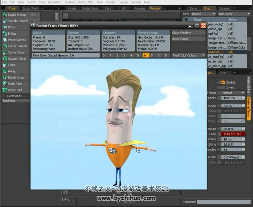Select render slot 0 button

(103, 55)
